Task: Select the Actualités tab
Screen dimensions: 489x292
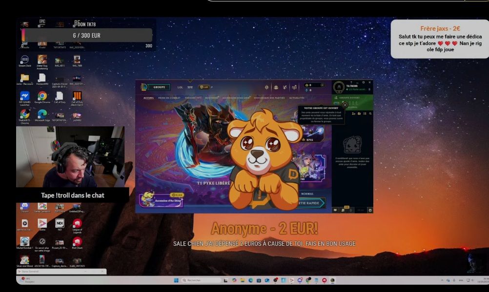Action: tap(297, 98)
